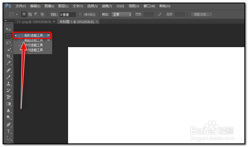This screenshot has height=147, width=248.
Task: Click the swap width and height icon
Action: pos(160,14)
